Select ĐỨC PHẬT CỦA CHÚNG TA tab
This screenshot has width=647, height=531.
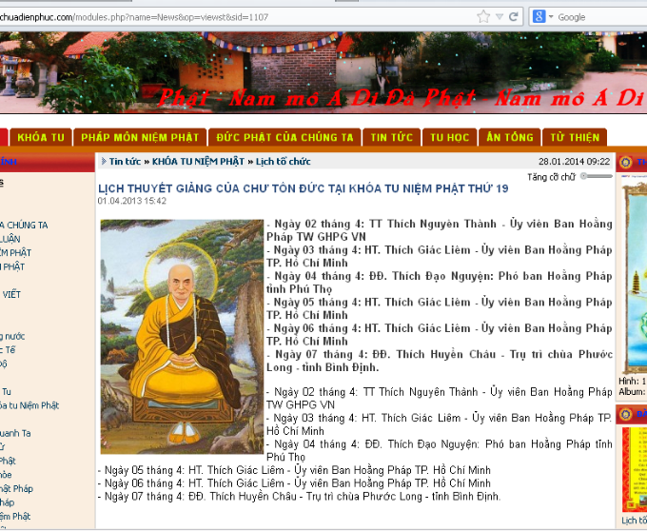284,137
